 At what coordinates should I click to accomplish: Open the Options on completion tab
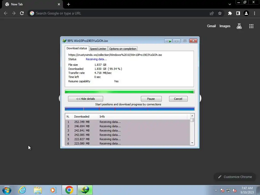tap(123, 49)
